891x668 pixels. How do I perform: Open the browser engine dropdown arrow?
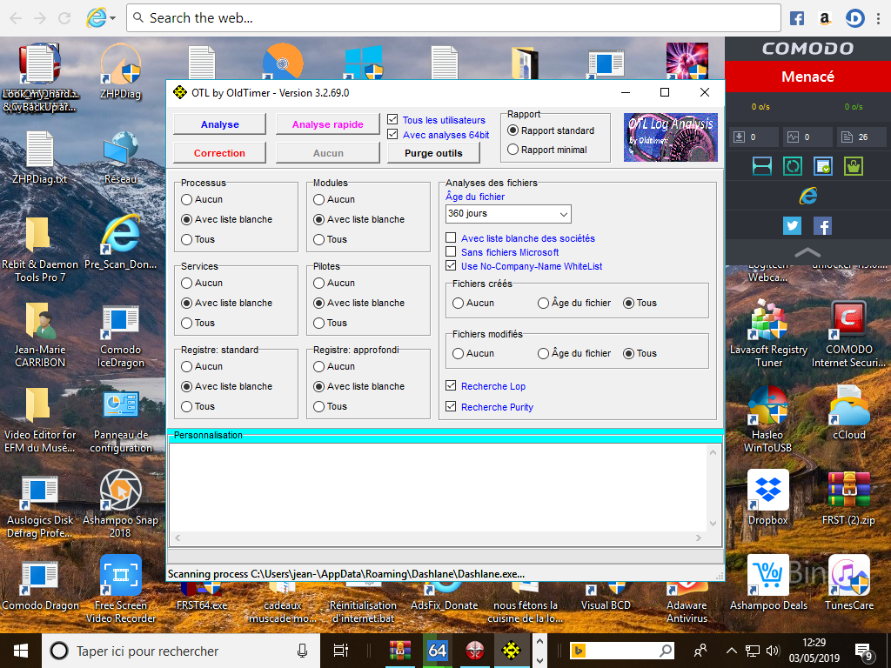(112, 18)
